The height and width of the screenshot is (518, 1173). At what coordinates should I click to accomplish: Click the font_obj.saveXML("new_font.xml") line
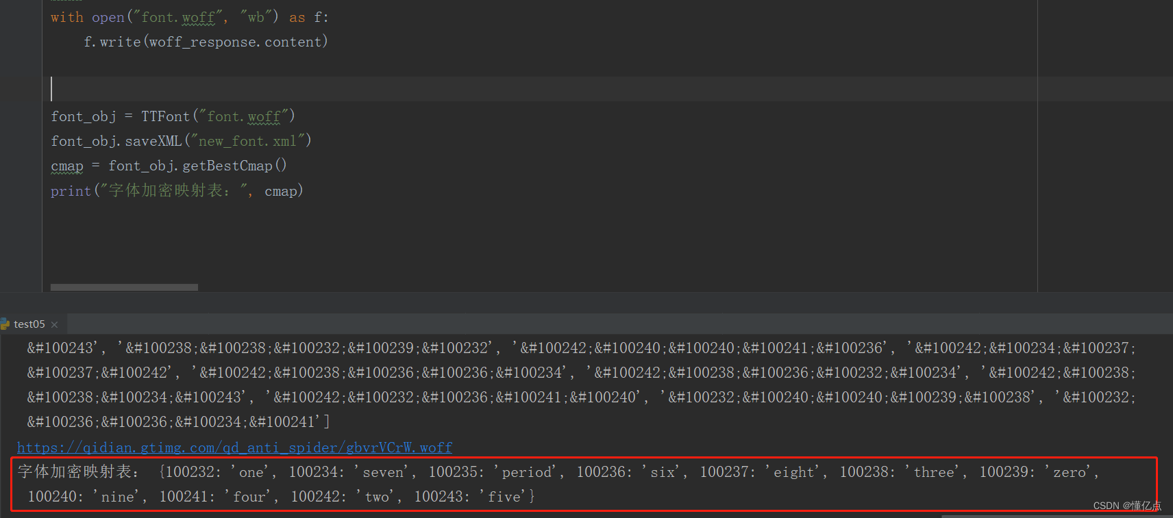(x=181, y=141)
